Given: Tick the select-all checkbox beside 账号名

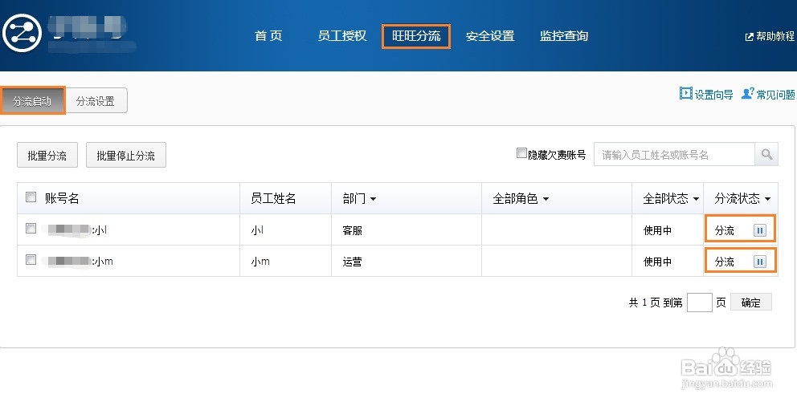Looking at the screenshot, I should click(31, 197).
